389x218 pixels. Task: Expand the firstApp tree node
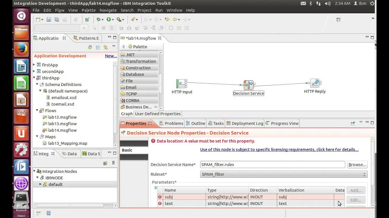(x=34, y=65)
